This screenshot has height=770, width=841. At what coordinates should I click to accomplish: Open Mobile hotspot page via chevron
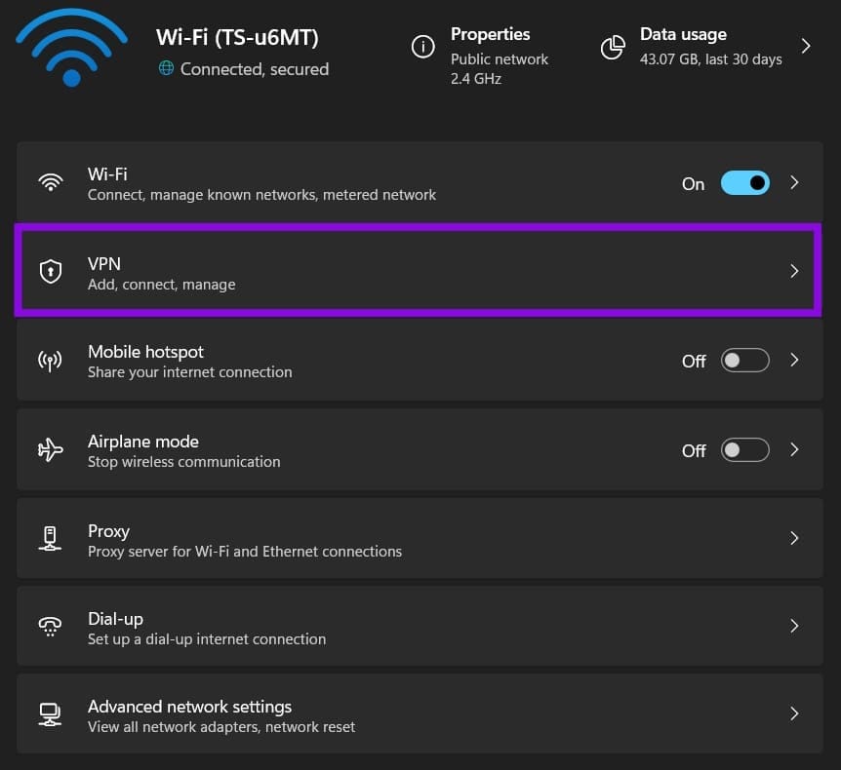[x=794, y=360]
